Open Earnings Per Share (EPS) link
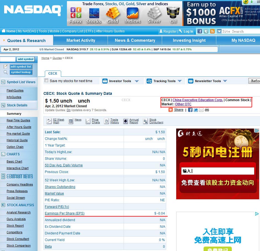 coord(65,213)
